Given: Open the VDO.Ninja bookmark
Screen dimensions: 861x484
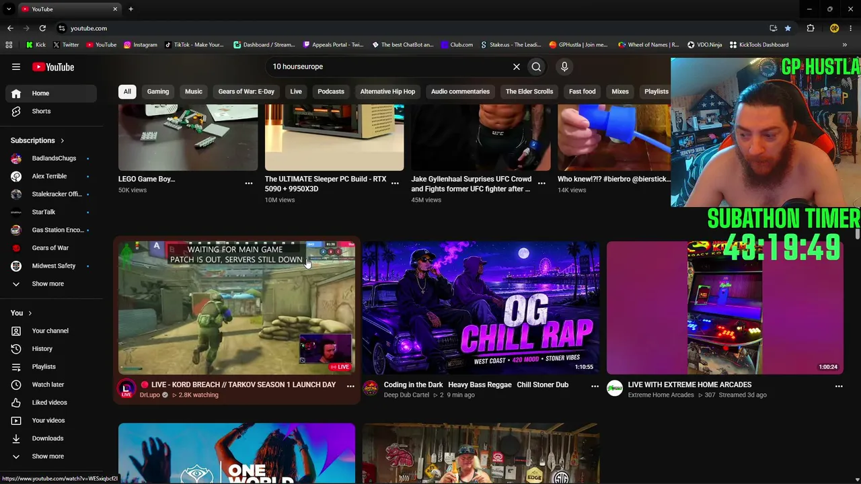Looking at the screenshot, I should click(704, 45).
